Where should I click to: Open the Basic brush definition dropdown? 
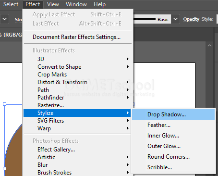click(175, 19)
